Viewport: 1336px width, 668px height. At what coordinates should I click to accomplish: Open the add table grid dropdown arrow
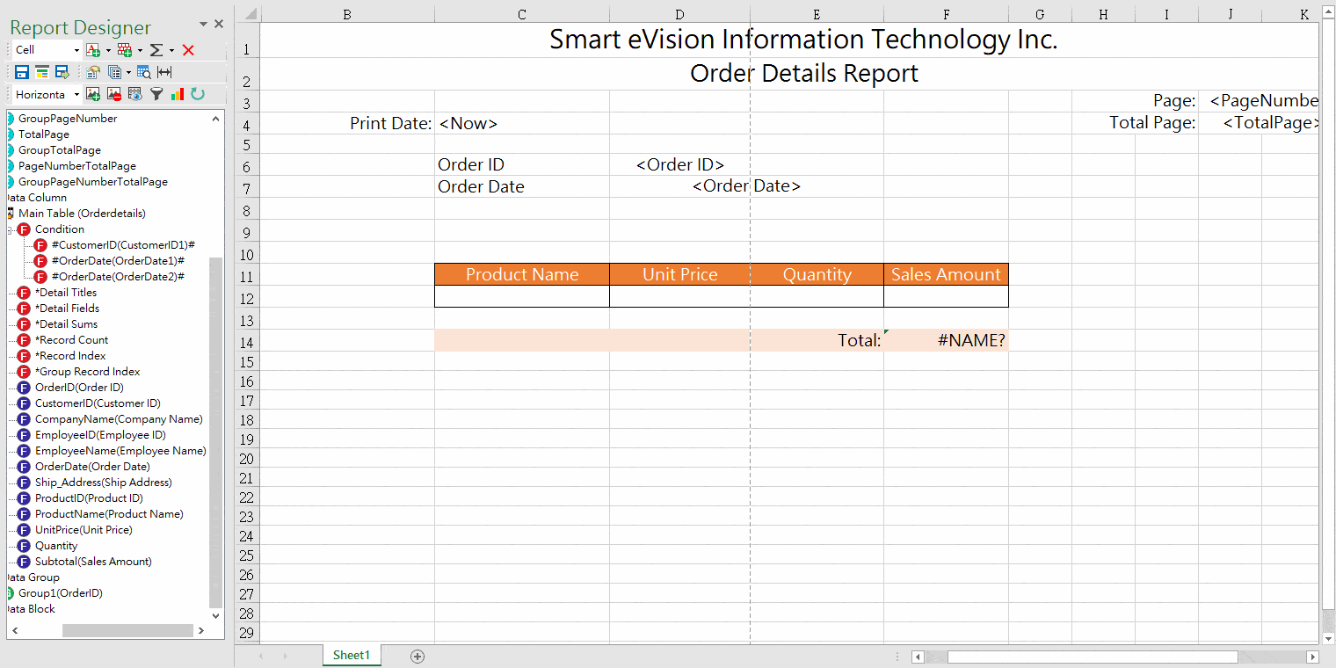click(x=139, y=50)
